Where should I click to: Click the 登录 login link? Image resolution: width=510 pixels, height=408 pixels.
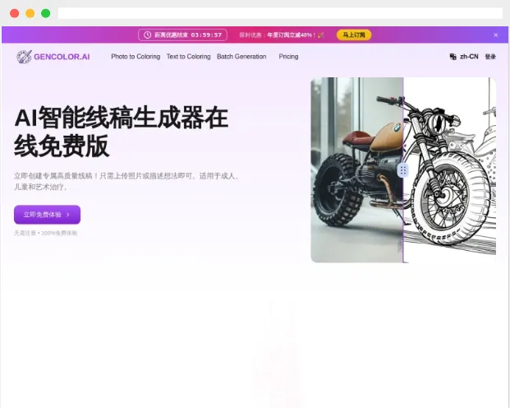click(x=490, y=57)
